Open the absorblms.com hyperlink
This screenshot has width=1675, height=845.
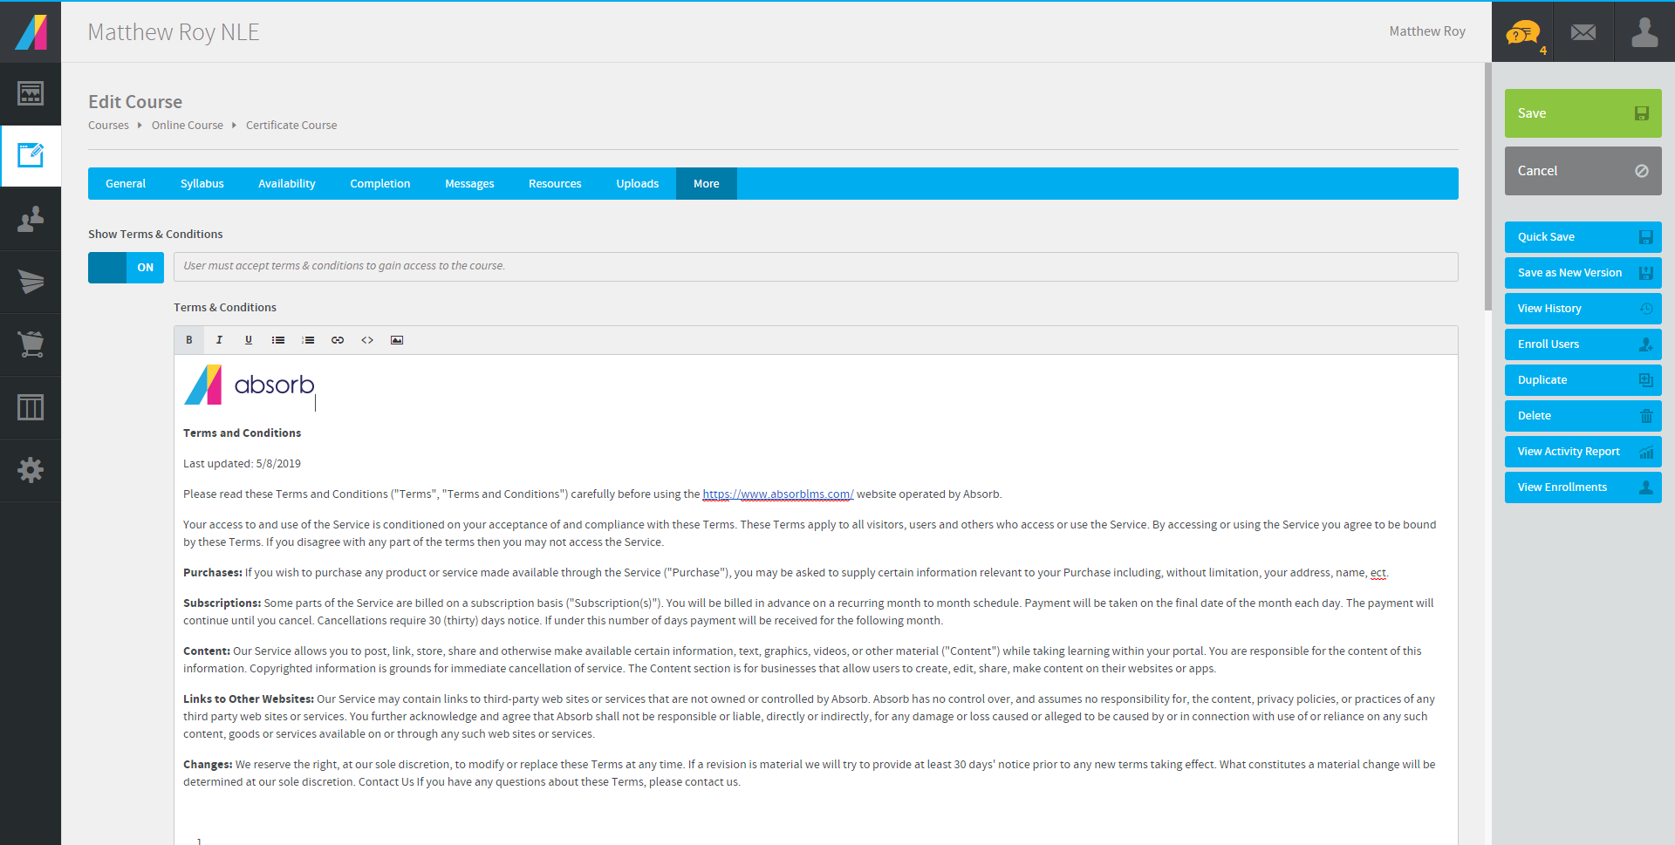point(777,494)
